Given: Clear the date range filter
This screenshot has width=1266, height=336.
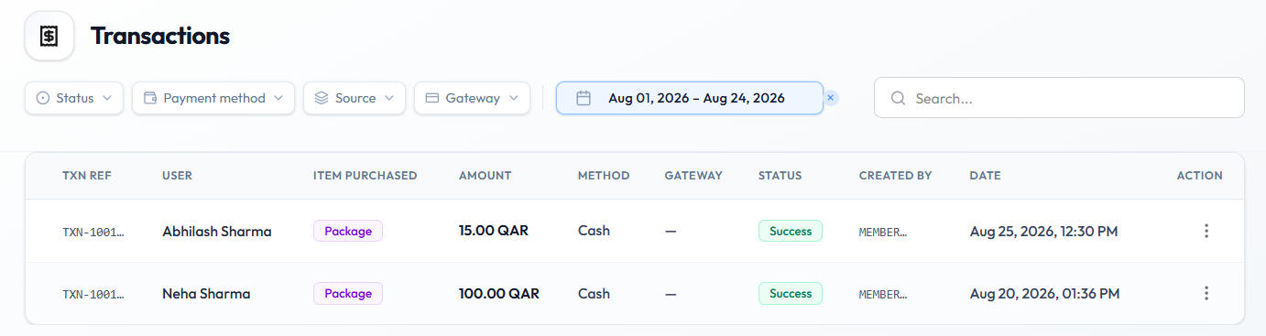Looking at the screenshot, I should (830, 98).
